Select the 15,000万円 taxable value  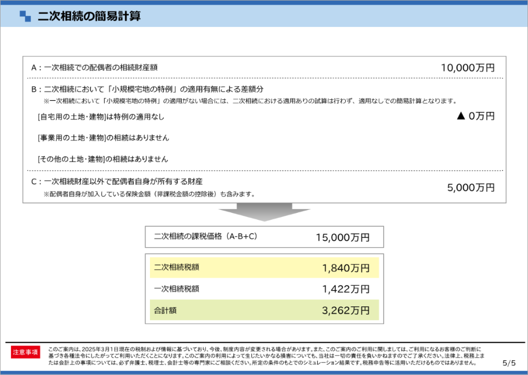[343, 238]
